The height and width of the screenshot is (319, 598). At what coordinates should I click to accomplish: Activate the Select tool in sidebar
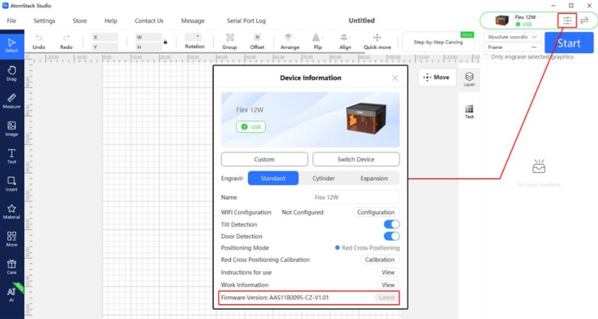point(12,45)
